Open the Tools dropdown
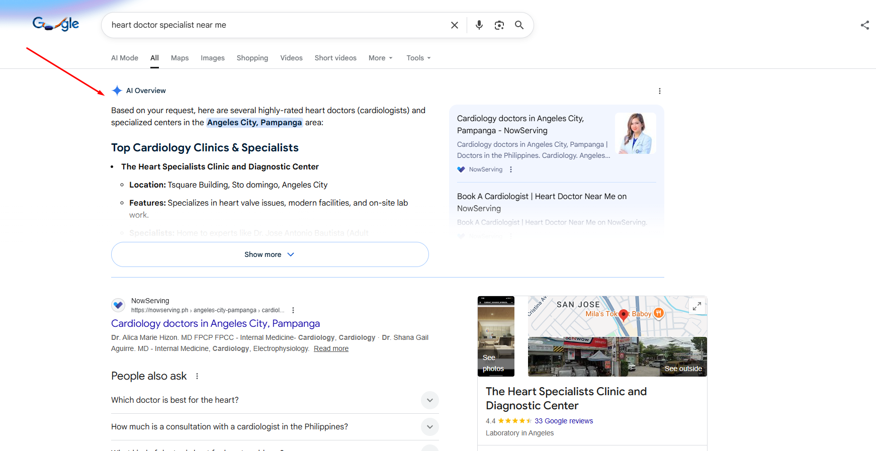 tap(418, 58)
